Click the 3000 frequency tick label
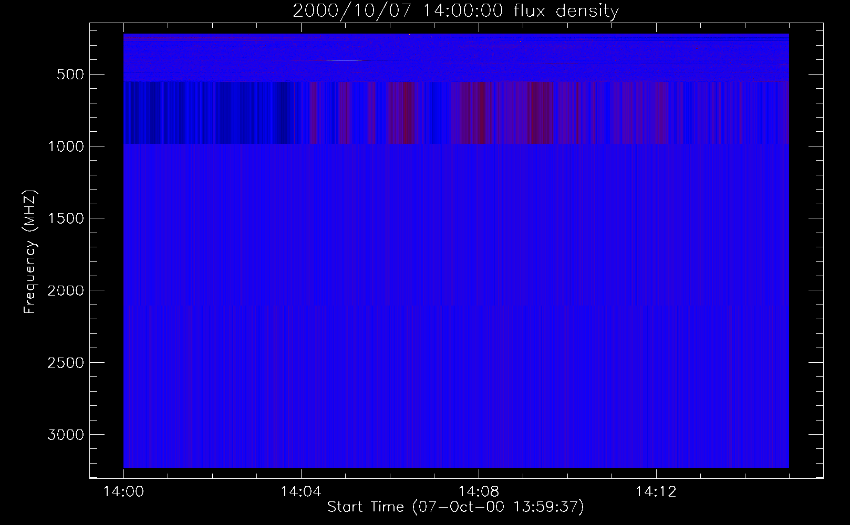 (x=66, y=435)
